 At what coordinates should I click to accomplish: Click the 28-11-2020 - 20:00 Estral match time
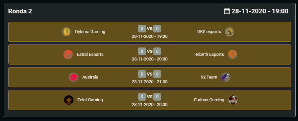point(150,59)
